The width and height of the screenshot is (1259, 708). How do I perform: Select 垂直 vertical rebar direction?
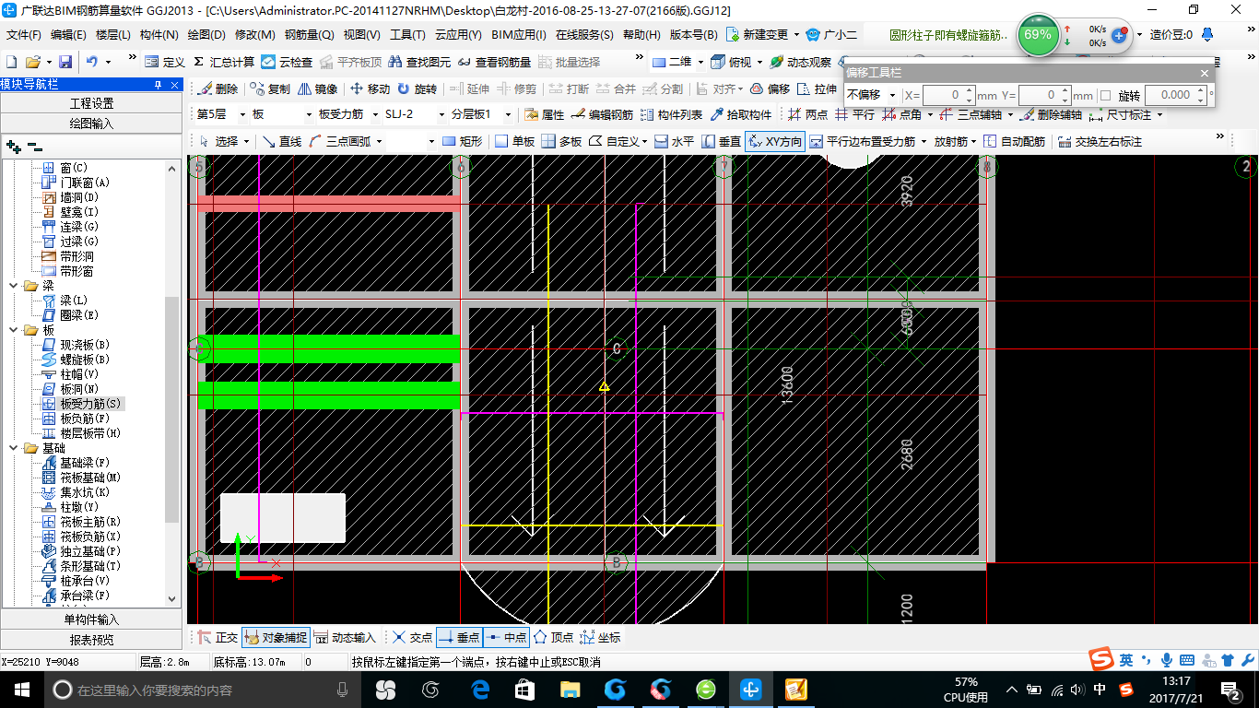click(722, 141)
